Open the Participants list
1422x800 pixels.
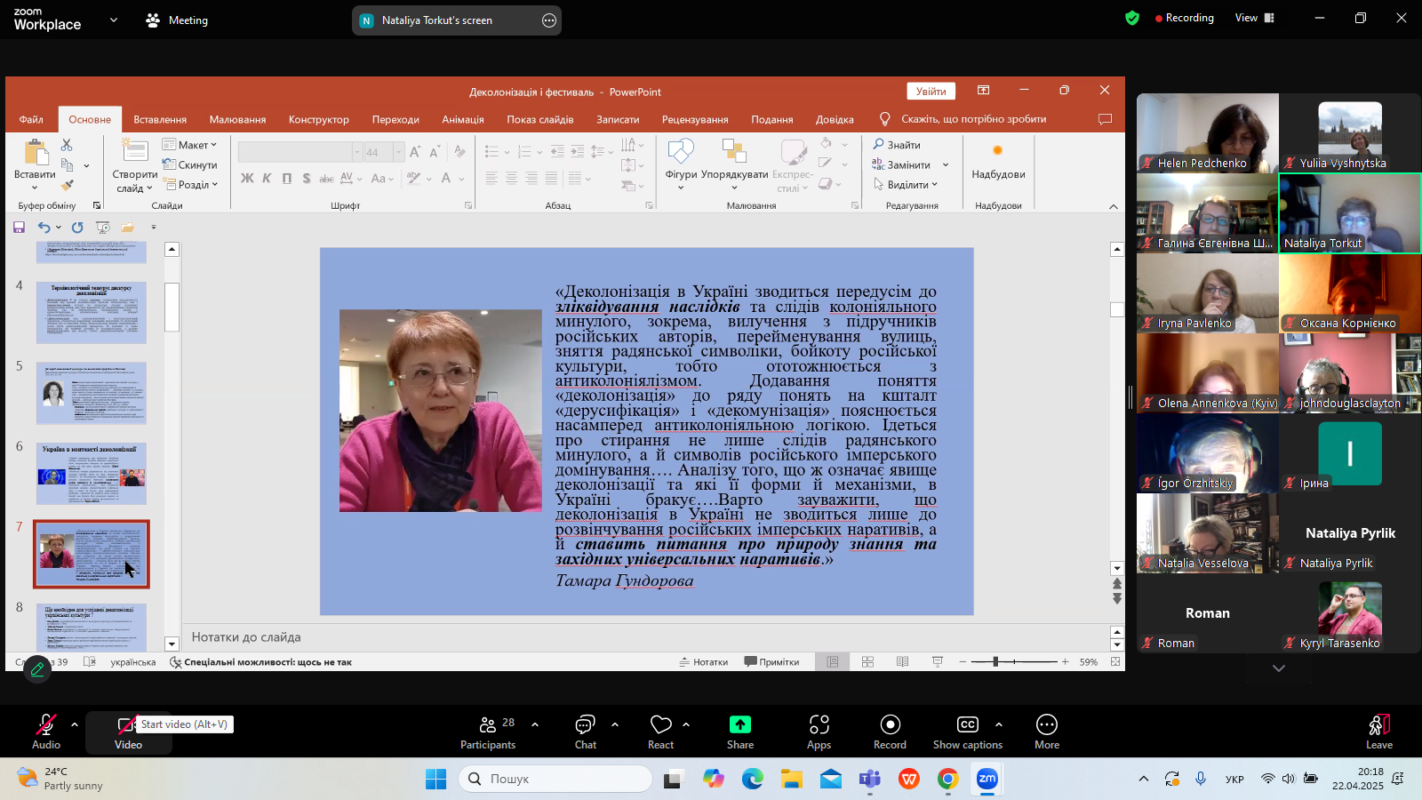coord(488,725)
